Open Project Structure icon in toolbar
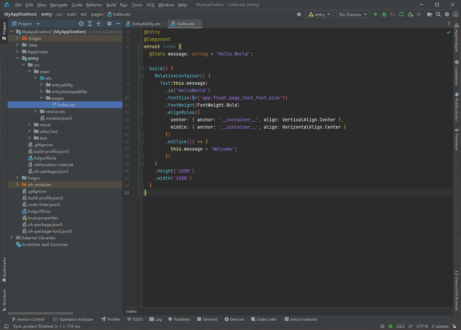Screen dimensions: 461x330 430,14
